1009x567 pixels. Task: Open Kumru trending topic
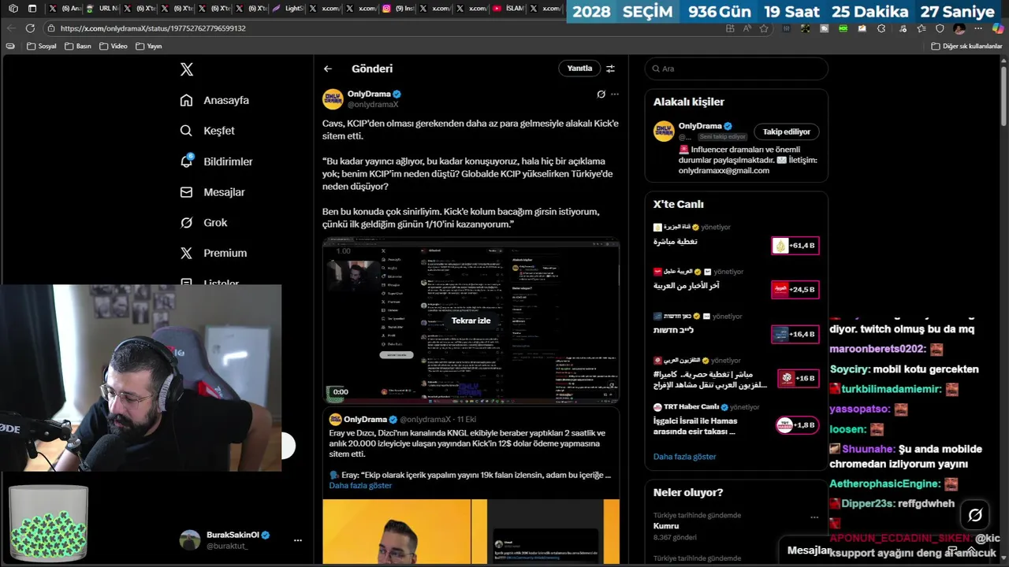(666, 526)
